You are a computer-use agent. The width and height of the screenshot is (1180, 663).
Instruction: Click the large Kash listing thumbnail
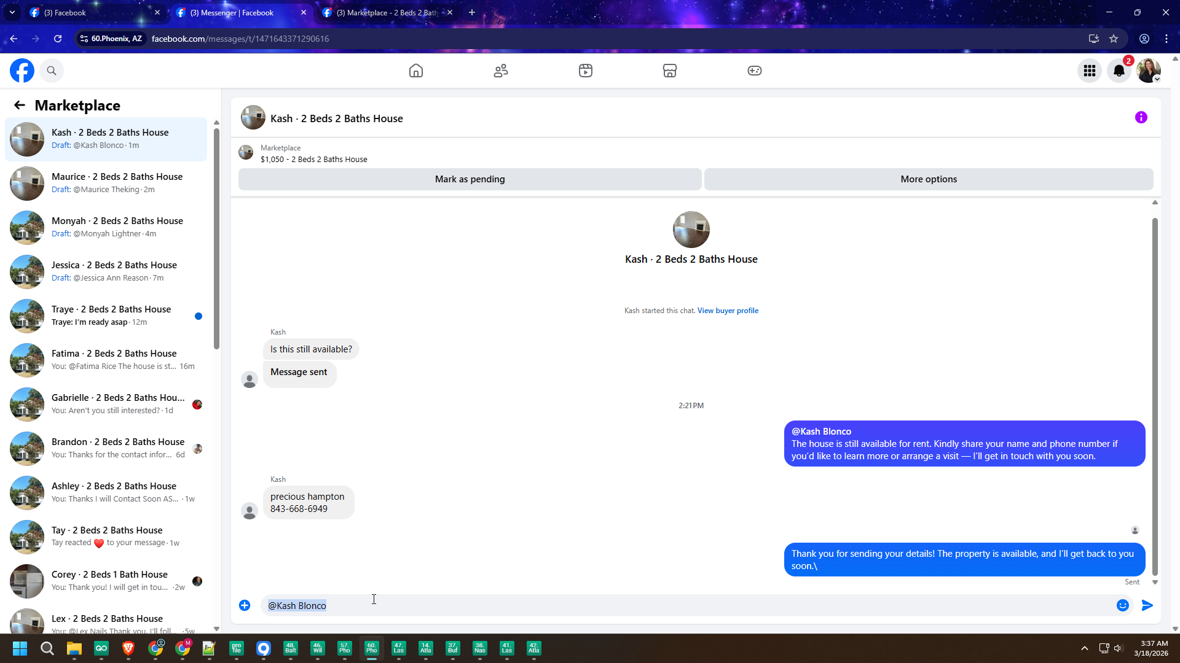point(691,230)
